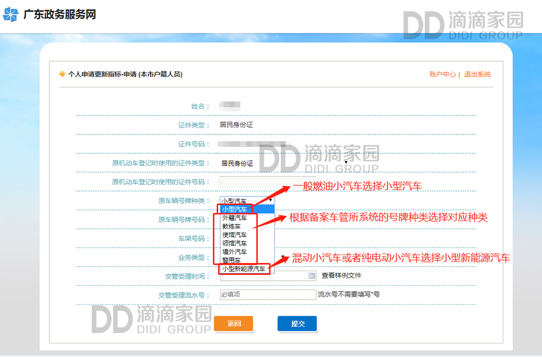Click the 流水号不需要填写*号 hint text
This screenshot has width=542, height=357.
pos(349,294)
